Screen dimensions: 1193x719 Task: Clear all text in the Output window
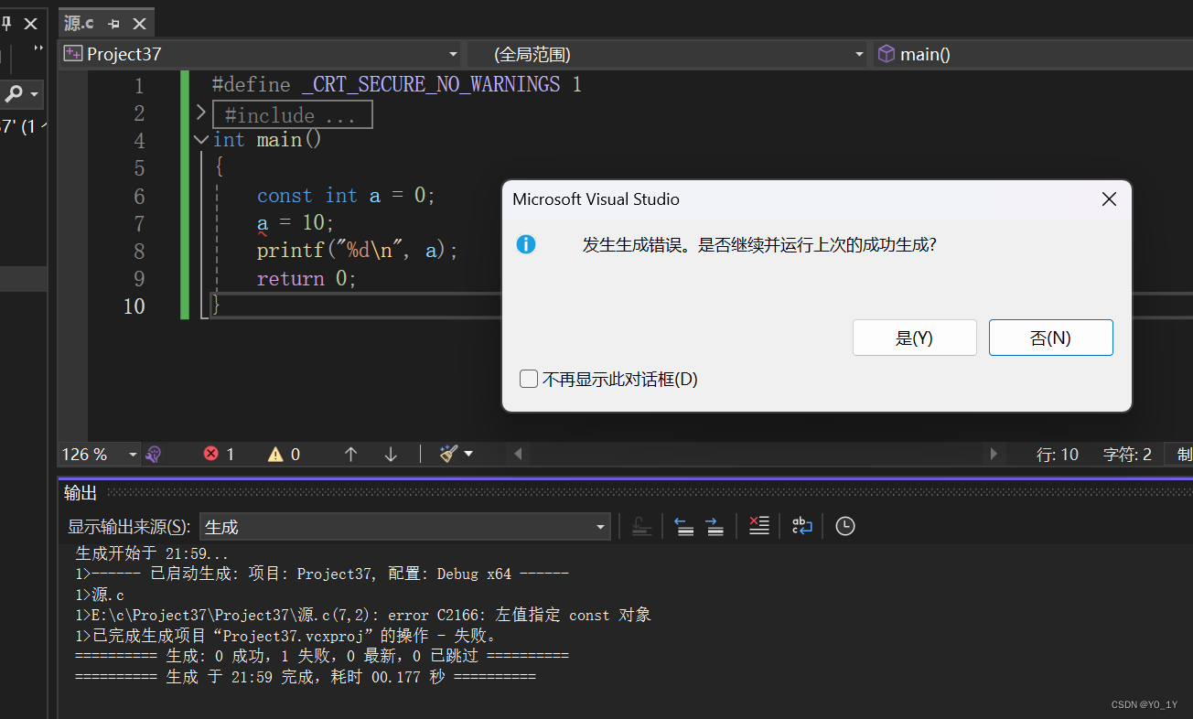[x=758, y=526]
